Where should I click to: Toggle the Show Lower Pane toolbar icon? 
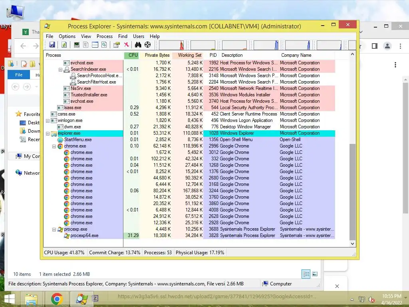click(x=95, y=45)
